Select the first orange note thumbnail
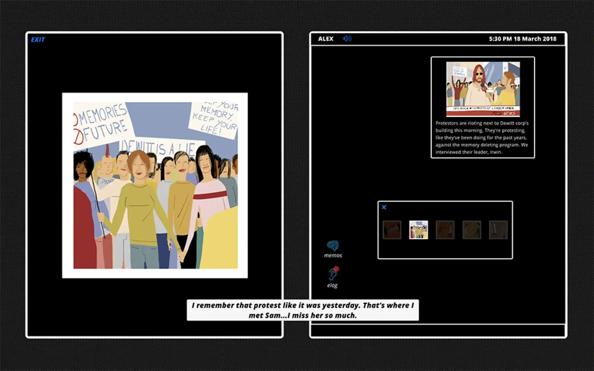Screen dimensions: 594x371 tap(392, 230)
